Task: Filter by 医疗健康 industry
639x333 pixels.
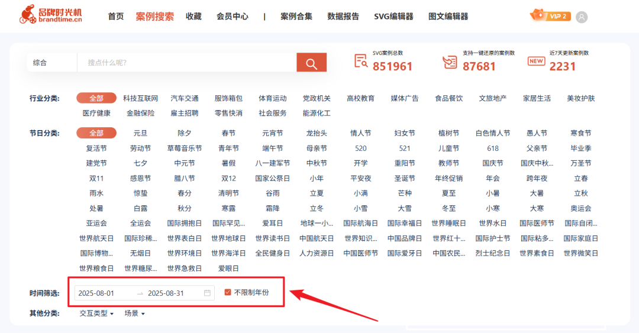Action: [x=96, y=114]
